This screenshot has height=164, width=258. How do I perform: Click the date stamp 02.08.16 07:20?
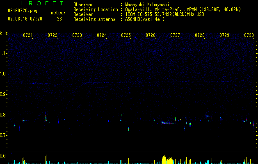pyautogui.click(x=25, y=19)
